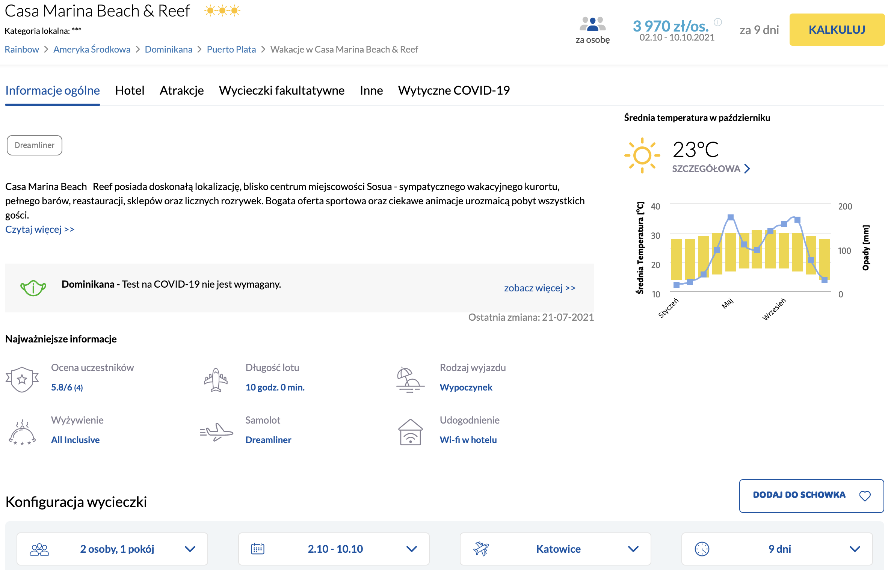Click the guests group icon in configuration
888x570 pixels.
(39, 549)
